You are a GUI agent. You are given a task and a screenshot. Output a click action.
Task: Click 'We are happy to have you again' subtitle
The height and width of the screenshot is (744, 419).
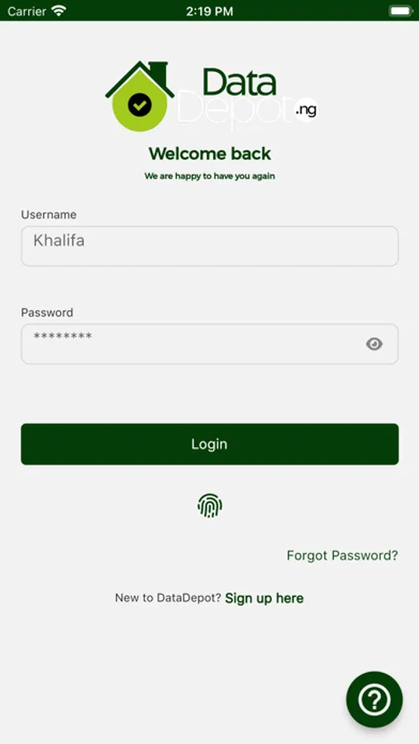210,176
